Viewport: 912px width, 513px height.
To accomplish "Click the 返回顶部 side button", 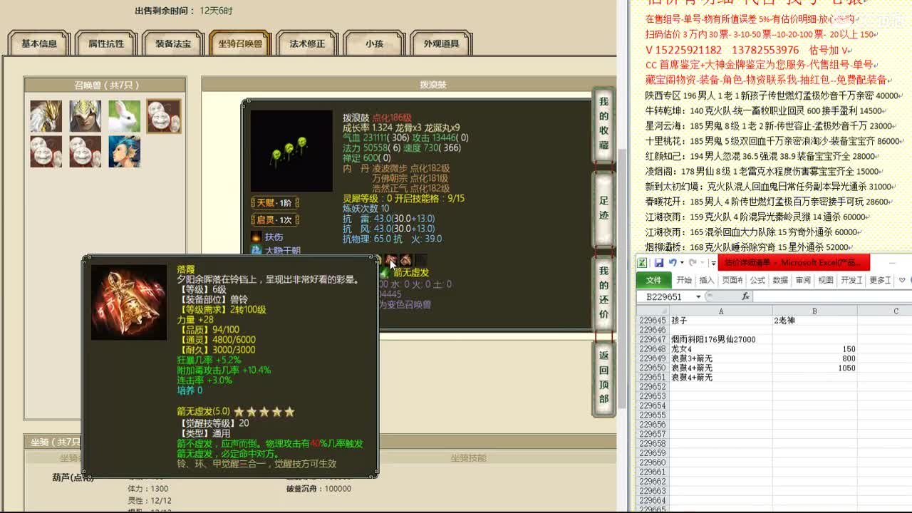I will coord(603,377).
